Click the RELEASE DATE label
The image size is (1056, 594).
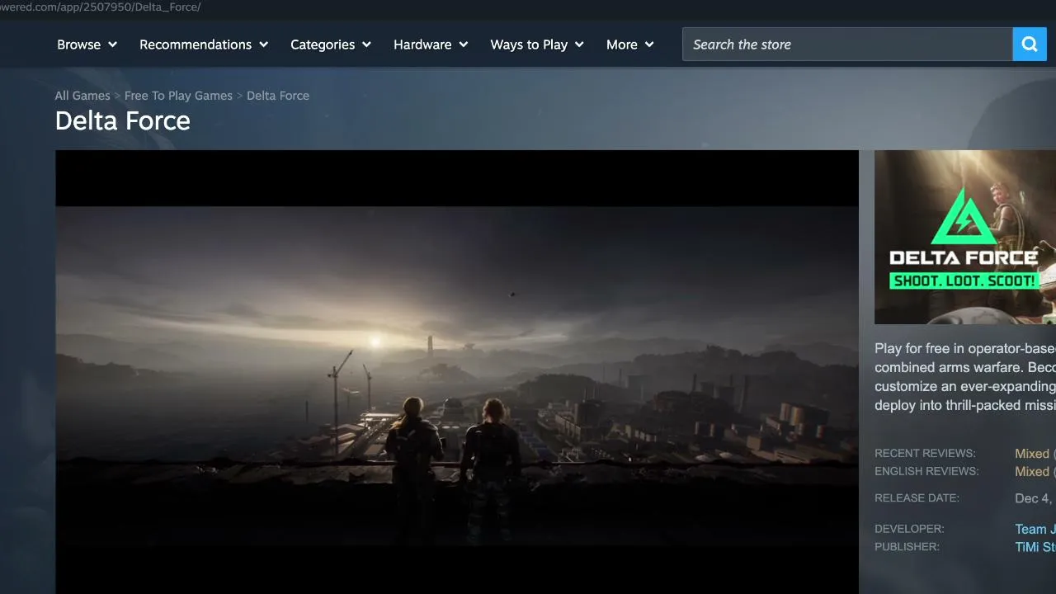[917, 498]
